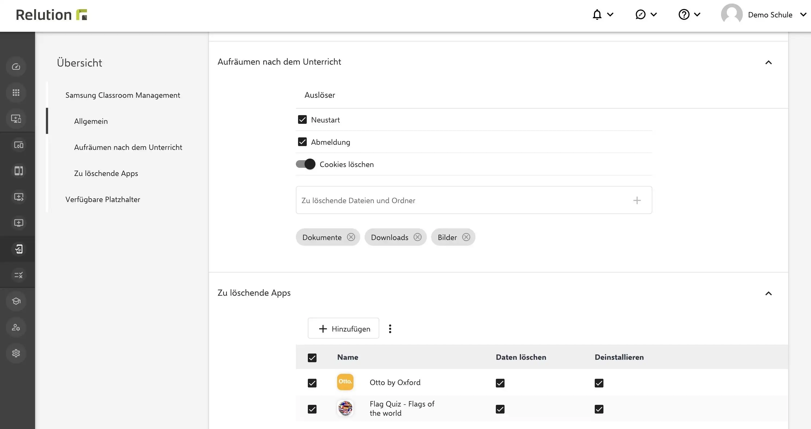Viewport: 811px width, 429px height.
Task: Click the Downloads chip label
Action: point(389,237)
